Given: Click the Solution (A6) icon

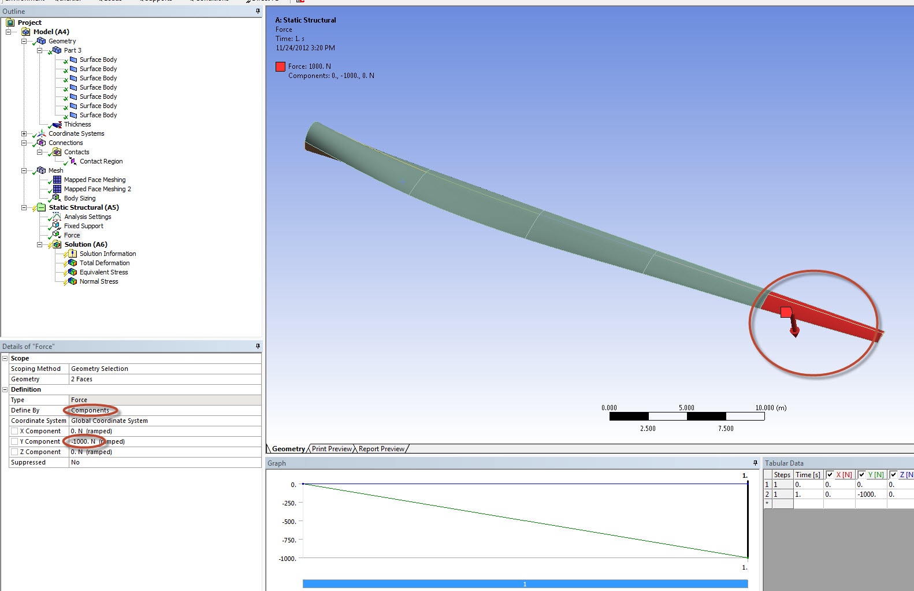Looking at the screenshot, I should (x=57, y=244).
